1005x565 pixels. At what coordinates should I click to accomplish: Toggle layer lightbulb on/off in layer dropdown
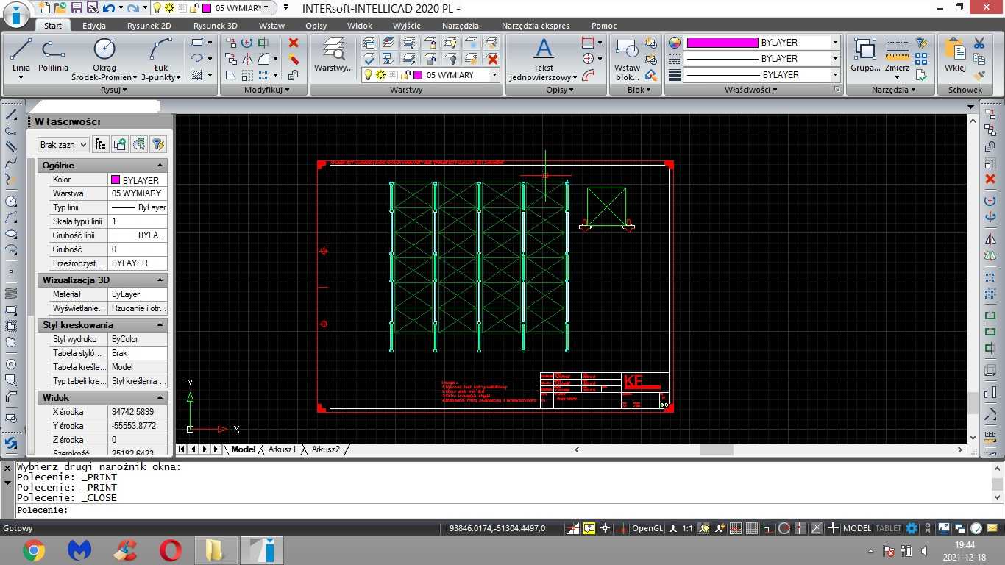pyautogui.click(x=369, y=75)
